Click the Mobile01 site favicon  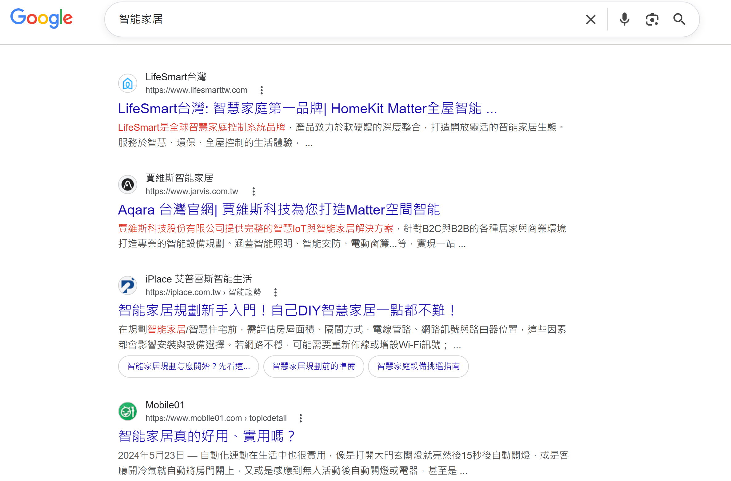[x=128, y=411]
